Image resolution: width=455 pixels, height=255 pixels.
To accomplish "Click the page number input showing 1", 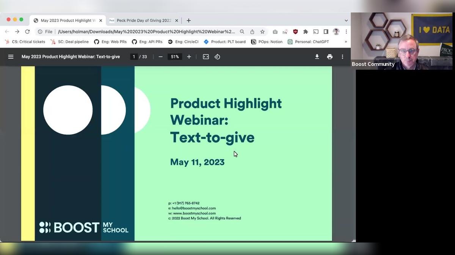I will click(133, 56).
